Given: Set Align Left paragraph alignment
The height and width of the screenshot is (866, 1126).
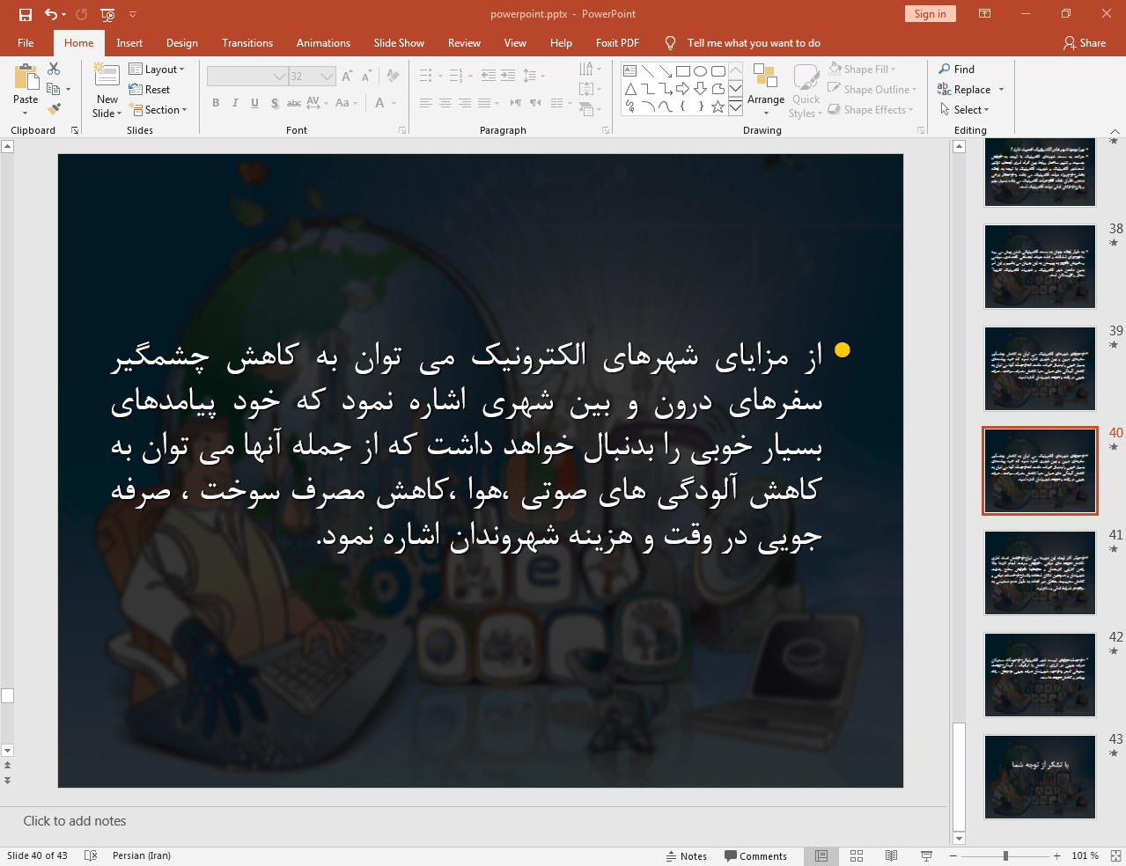Looking at the screenshot, I should click(426, 103).
